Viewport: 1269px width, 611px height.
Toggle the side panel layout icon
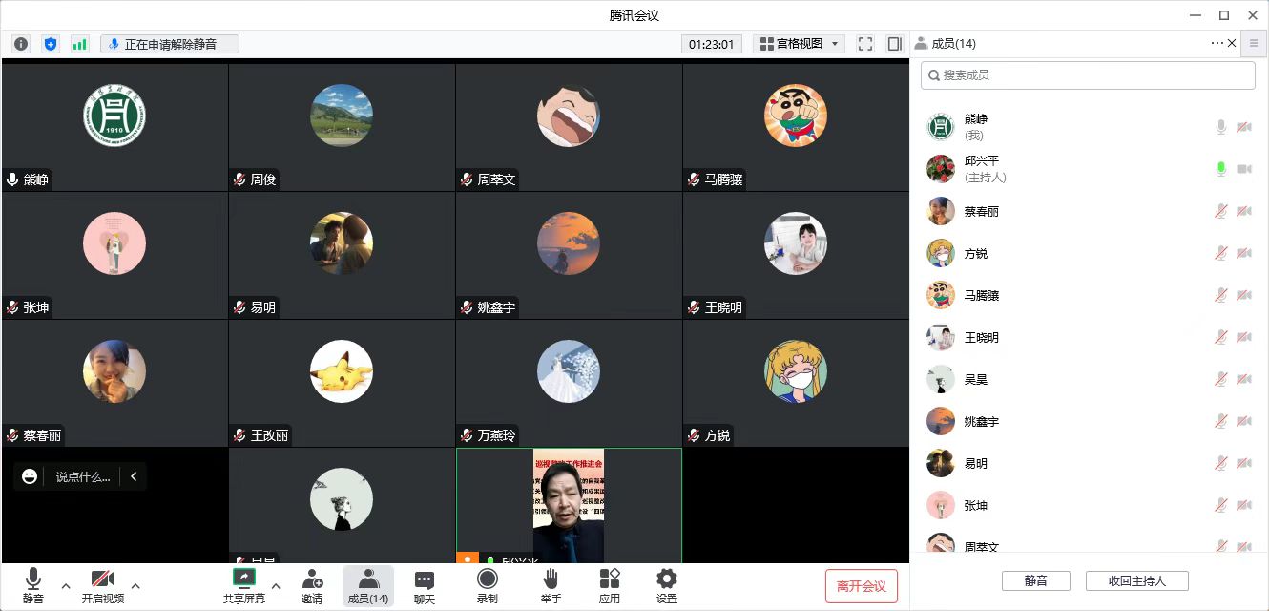(894, 44)
